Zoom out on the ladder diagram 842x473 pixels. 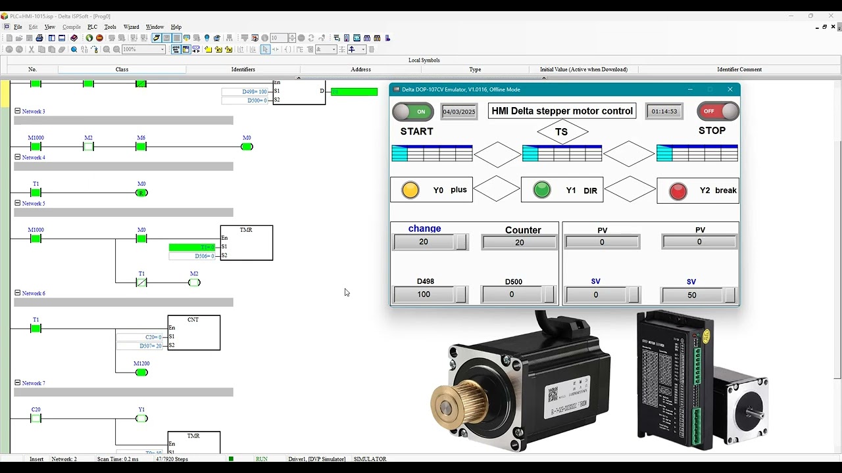coord(116,49)
